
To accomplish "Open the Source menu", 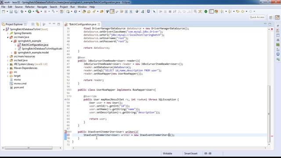I will (18, 7).
